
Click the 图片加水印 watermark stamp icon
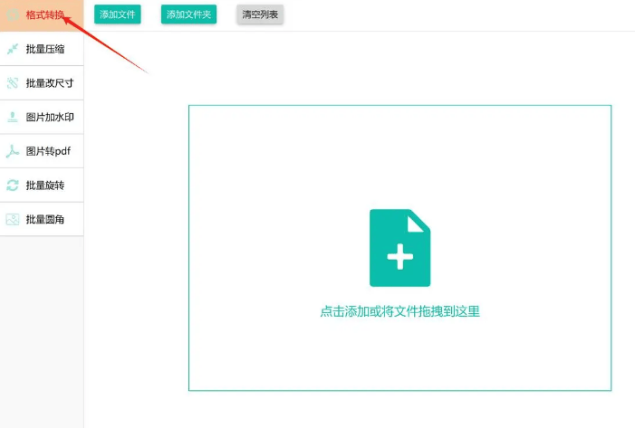pyautogui.click(x=13, y=117)
